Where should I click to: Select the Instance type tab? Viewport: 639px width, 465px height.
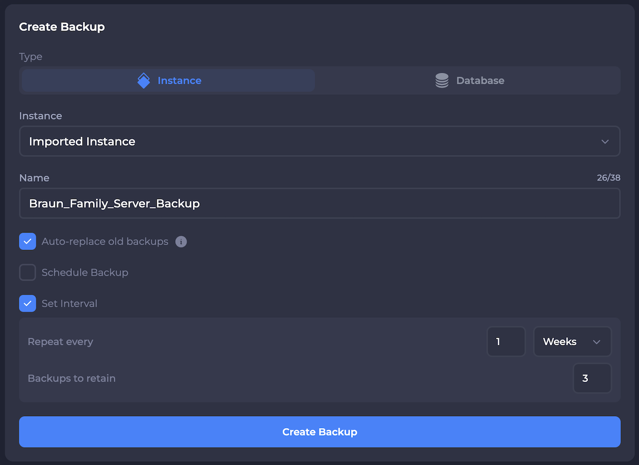pyautogui.click(x=168, y=80)
